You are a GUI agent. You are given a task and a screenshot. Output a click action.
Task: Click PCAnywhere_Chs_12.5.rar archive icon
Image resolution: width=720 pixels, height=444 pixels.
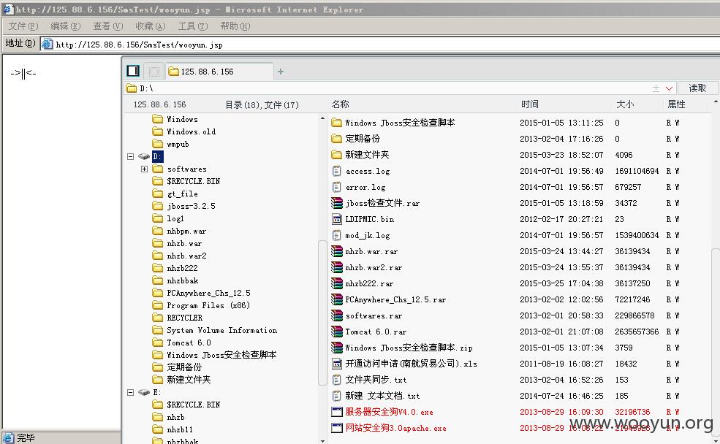tap(336, 299)
